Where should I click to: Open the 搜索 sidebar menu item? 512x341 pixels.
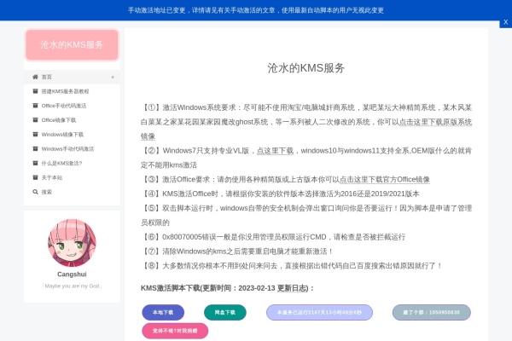(x=47, y=192)
